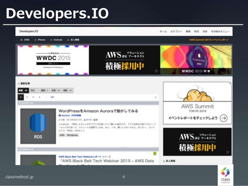Go to pagination page 2
Viewport: 248px width, 186px height.
coord(27,97)
